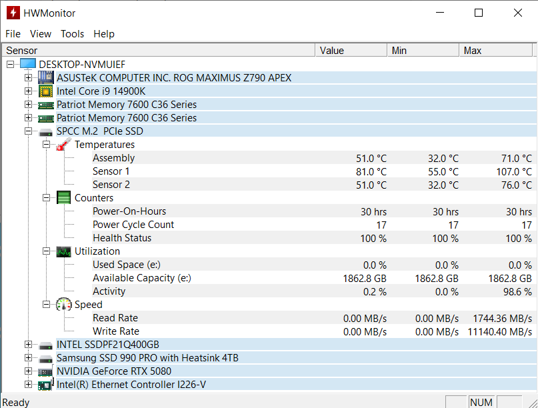Open the View menu

pyautogui.click(x=41, y=34)
